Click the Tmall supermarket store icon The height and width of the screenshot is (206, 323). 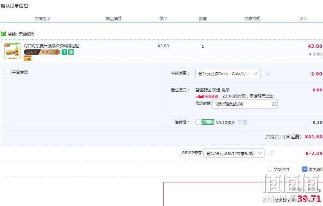tap(3, 34)
